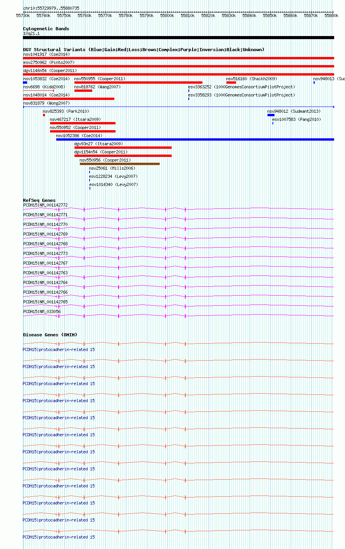The image size is (345, 549).
Task: Click the nsv550952 (Cooper2011) label
Action: pyautogui.click(x=75, y=127)
